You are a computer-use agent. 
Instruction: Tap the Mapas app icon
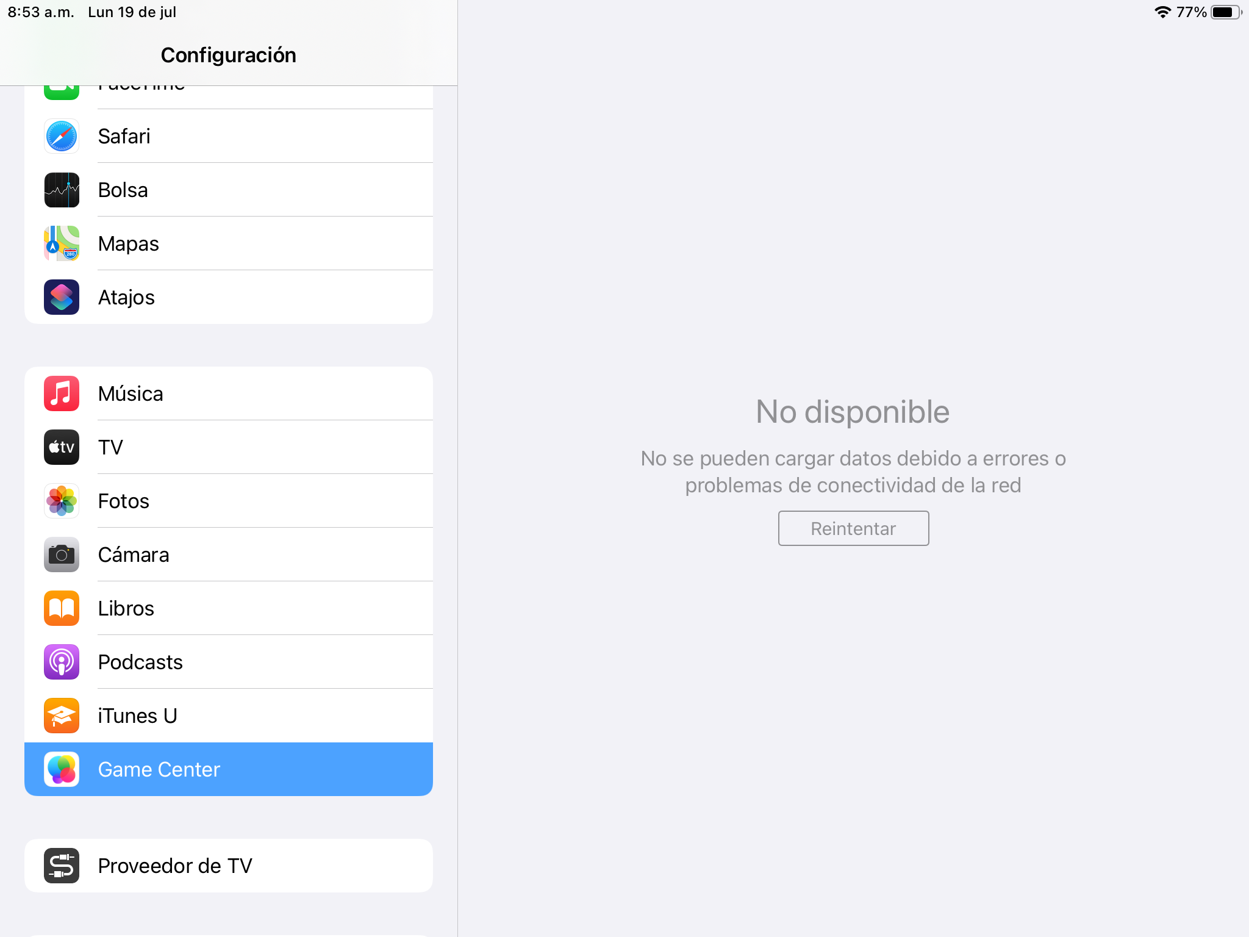(x=62, y=243)
